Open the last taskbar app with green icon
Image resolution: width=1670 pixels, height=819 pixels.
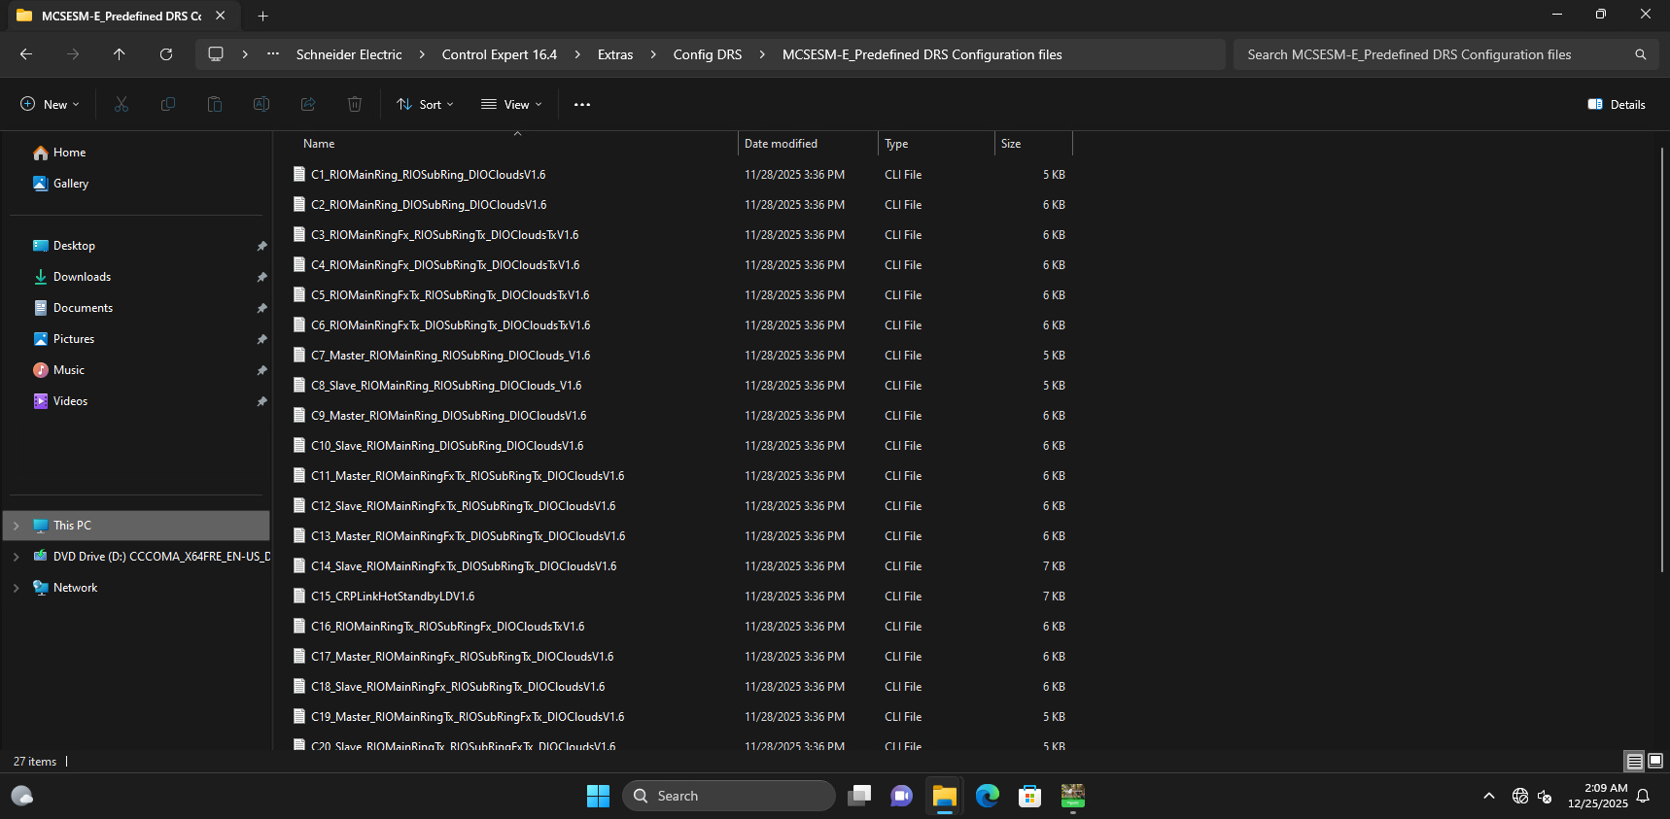tap(1073, 796)
